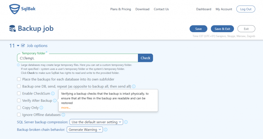Viewport: 263px width, 139px height.
Task: Click the Backup job database icon
Action: (x=12, y=29)
